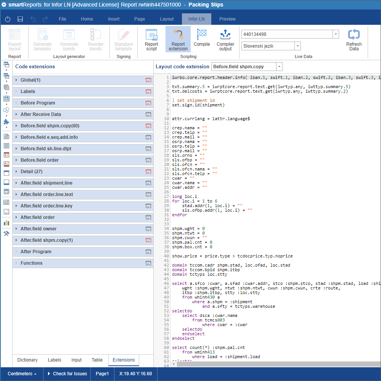This screenshot has height=381, width=381.
Task: Click the code icon on Functions row
Action: (x=148, y=263)
